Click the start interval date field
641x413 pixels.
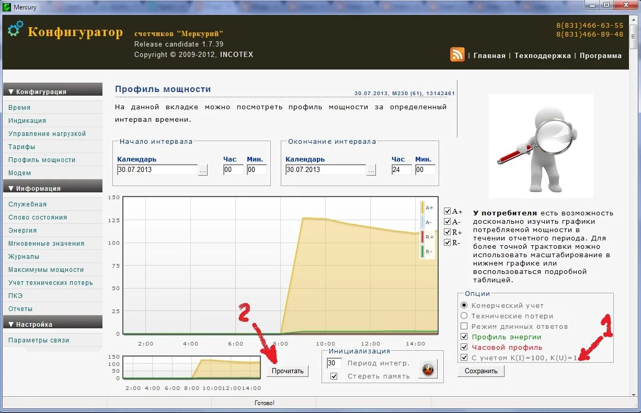click(157, 170)
